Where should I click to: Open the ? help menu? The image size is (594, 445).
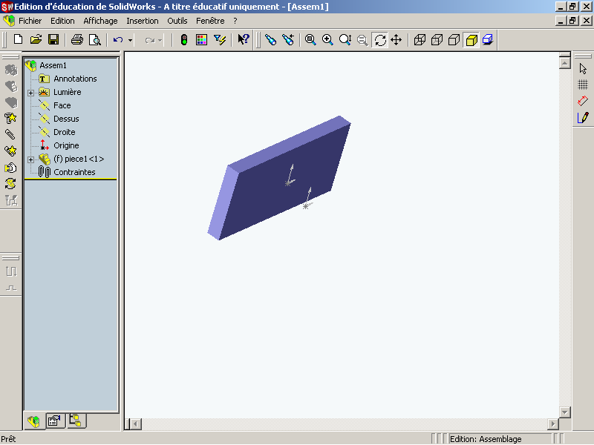pyautogui.click(x=235, y=21)
